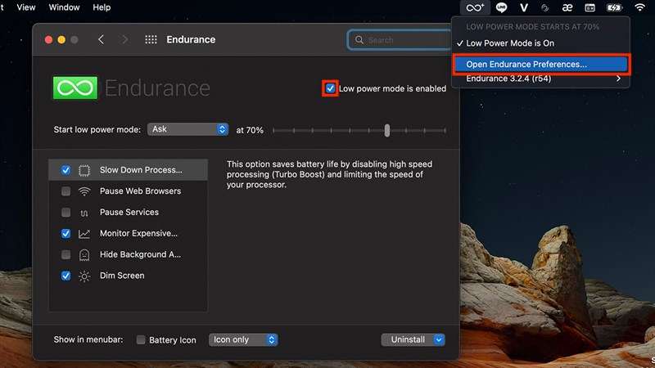Select the Pause Services row label
655x368 pixels.
coord(129,213)
